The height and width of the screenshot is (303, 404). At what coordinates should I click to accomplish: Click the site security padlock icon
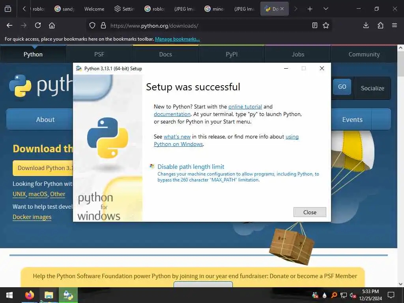103,26
